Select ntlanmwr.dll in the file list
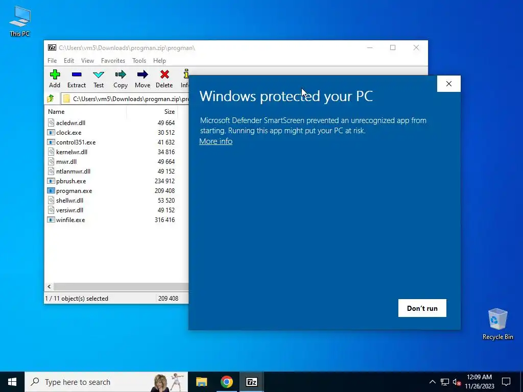 [x=73, y=171]
